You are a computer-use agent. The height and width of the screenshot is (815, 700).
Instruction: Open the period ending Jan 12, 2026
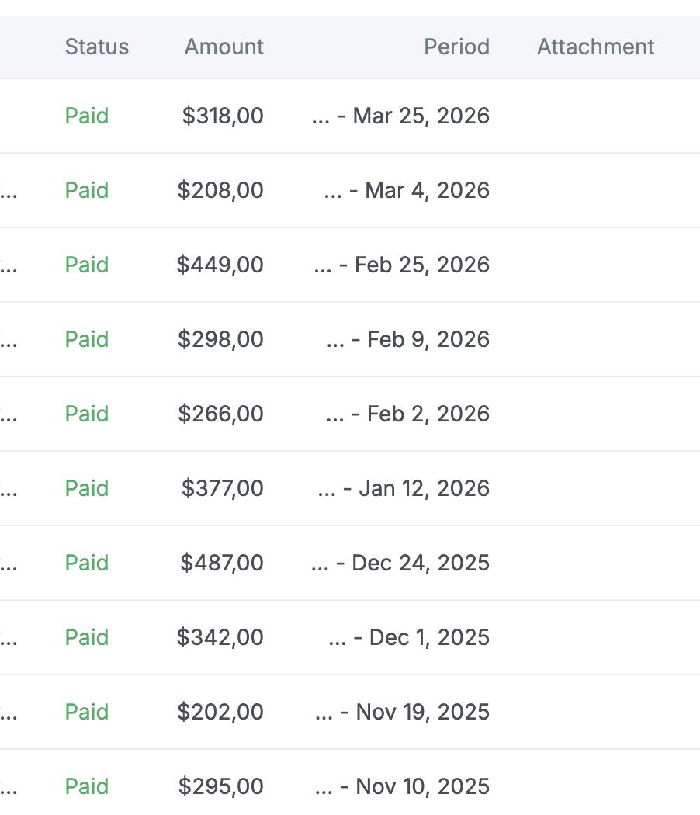404,488
